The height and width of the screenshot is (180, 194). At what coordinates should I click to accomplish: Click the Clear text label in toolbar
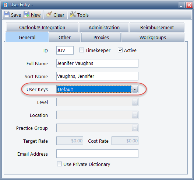point(59,15)
